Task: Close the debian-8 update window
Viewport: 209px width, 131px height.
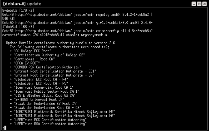Action: click(204, 4)
